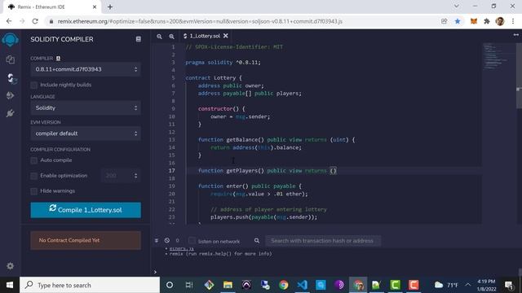Zoom in editor font
Image resolution: width=522 pixels, height=293 pixels.
click(171, 36)
